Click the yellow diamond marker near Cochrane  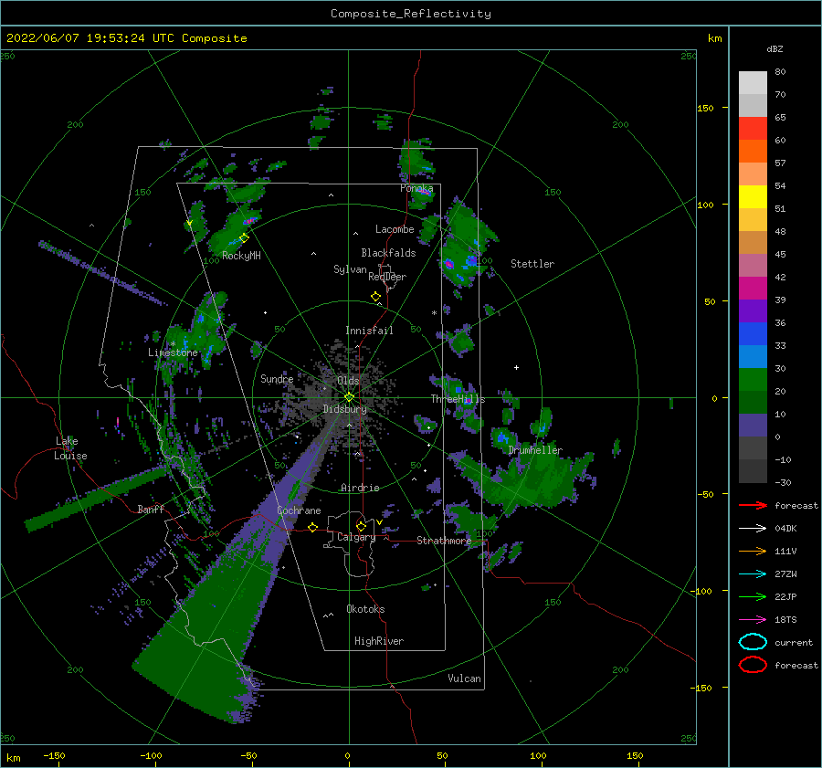[x=313, y=528]
